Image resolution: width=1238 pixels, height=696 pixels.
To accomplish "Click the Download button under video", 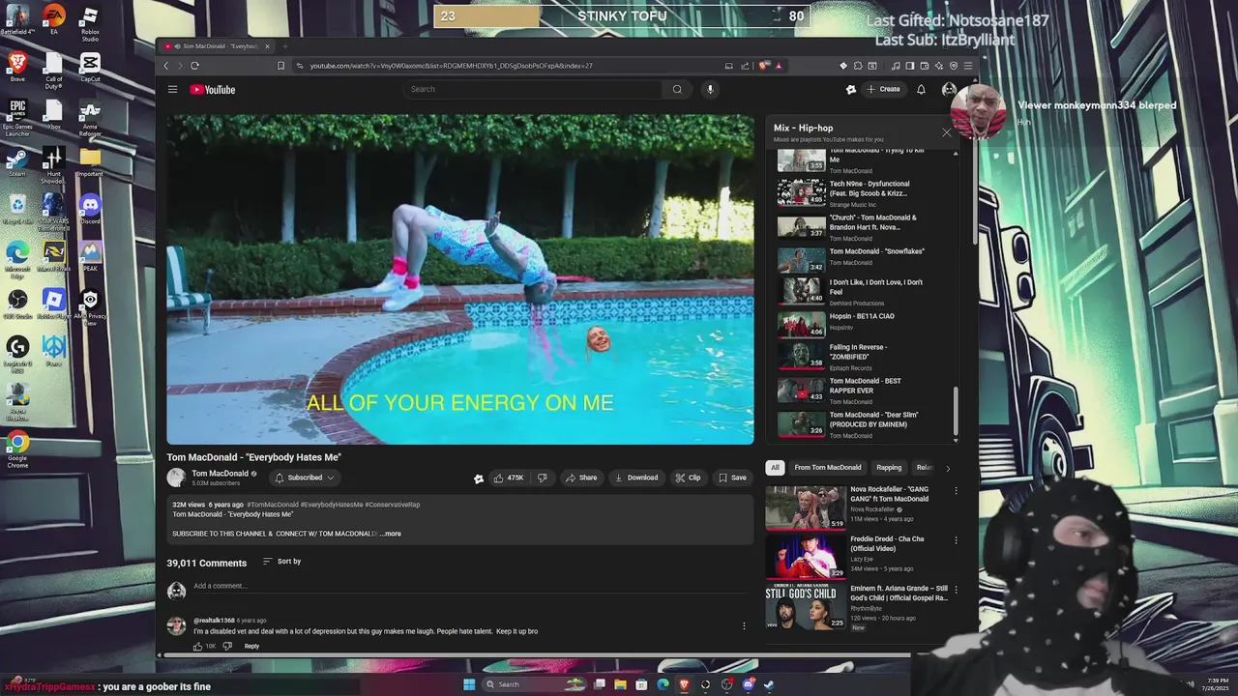I will tap(636, 478).
